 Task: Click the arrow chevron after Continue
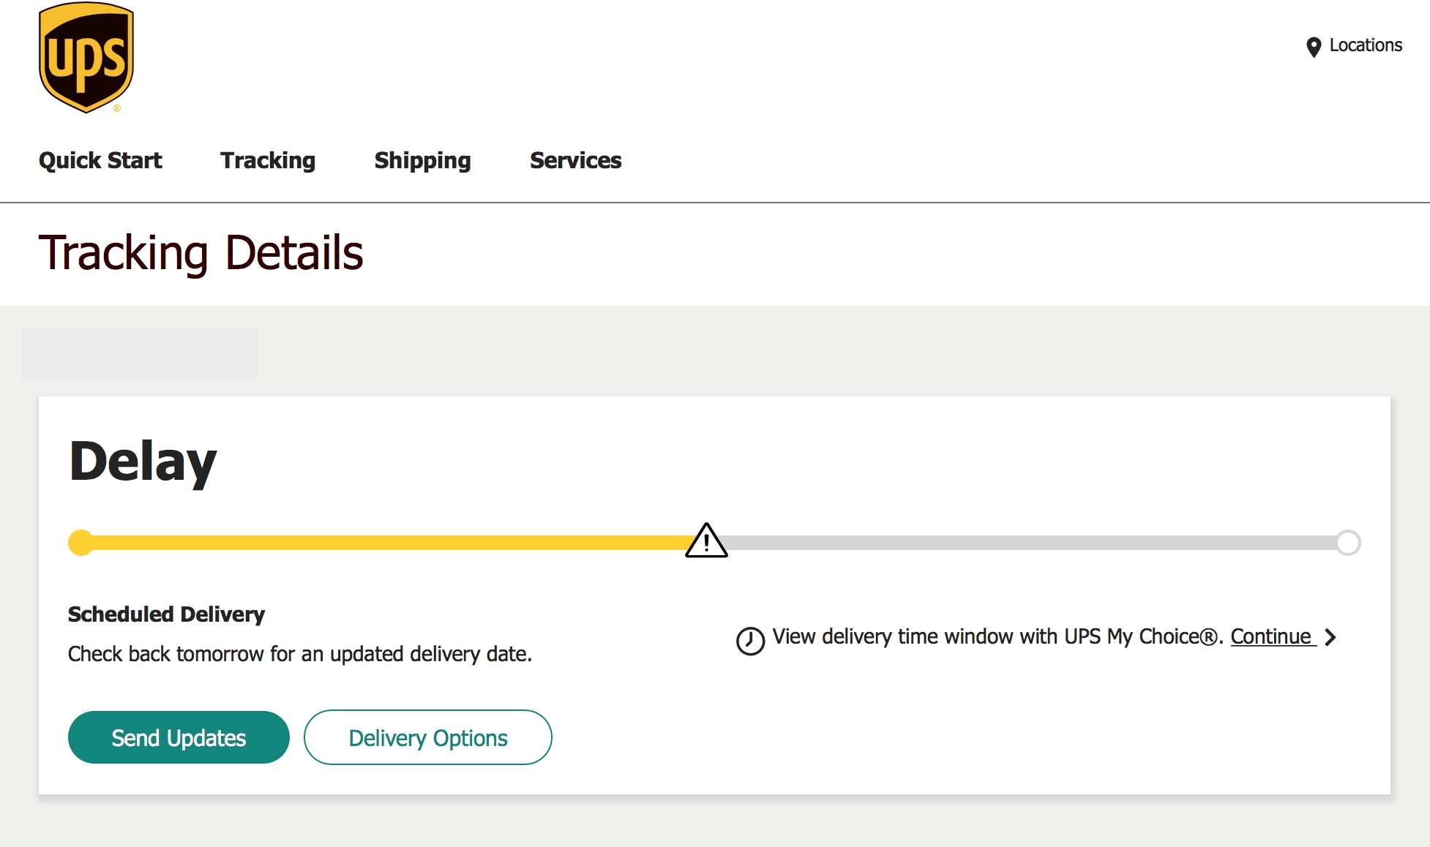point(1330,638)
